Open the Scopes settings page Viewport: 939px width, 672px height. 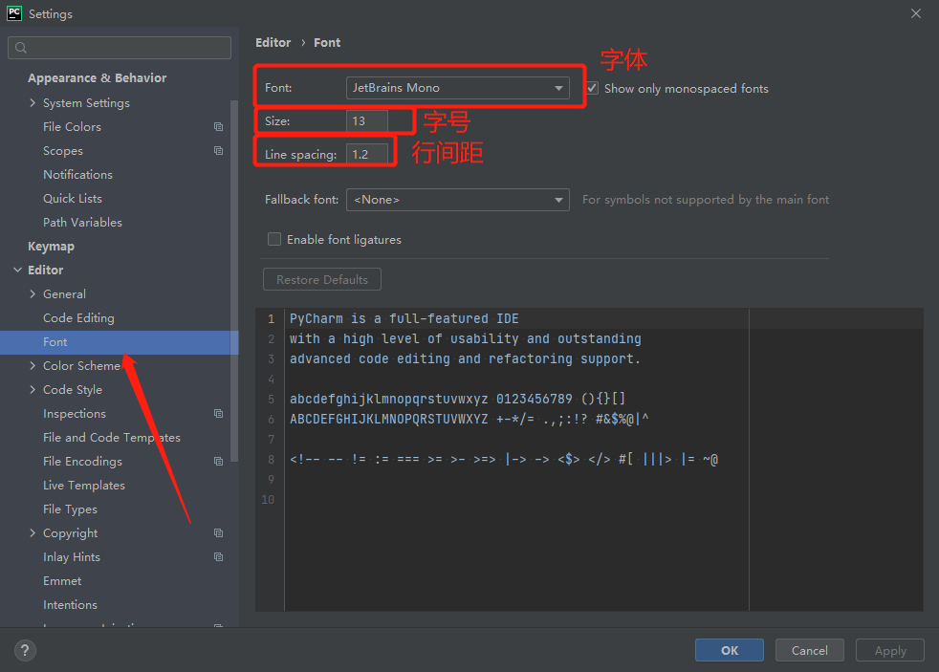click(x=63, y=151)
